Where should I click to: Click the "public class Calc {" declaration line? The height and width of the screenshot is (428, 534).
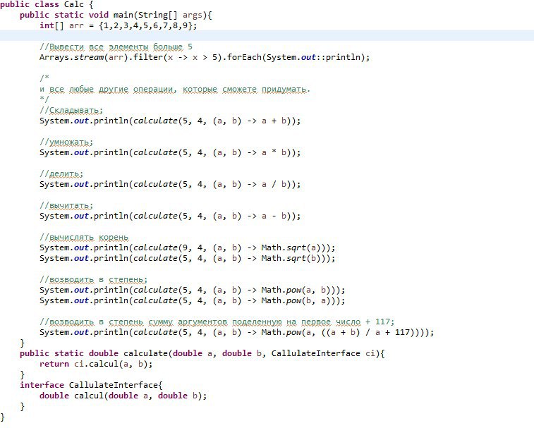click(47, 5)
